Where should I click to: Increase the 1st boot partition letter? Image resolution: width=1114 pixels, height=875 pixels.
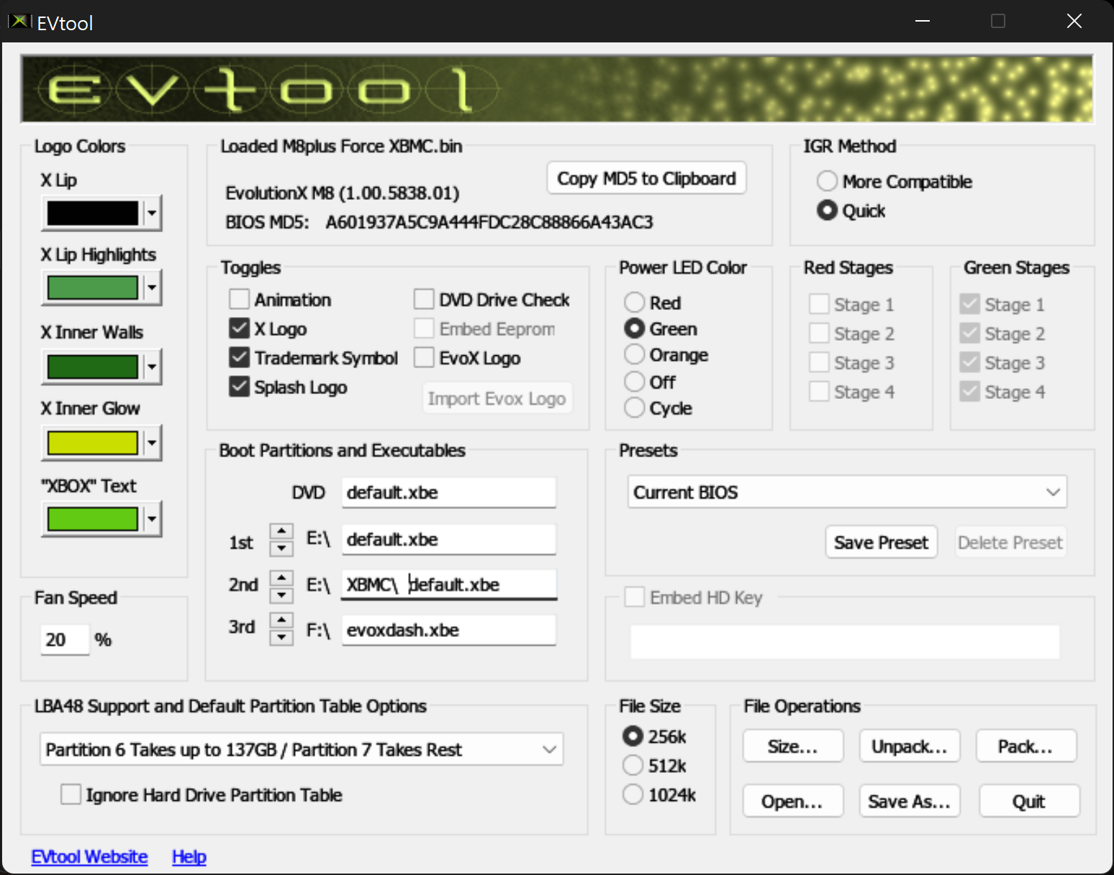pyautogui.click(x=281, y=532)
